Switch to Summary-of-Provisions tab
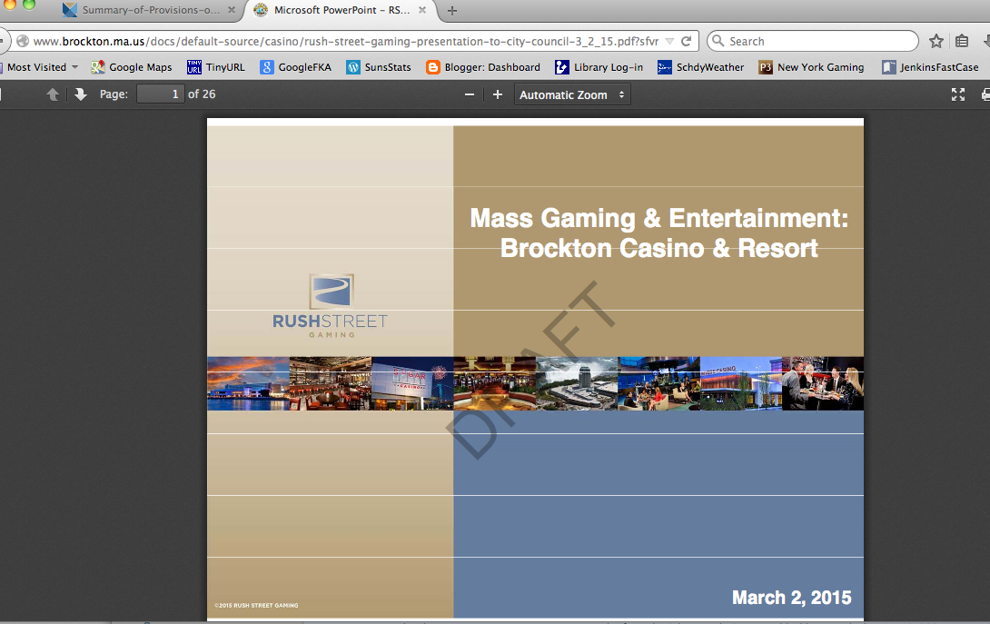Viewport: 990px width, 624px height. point(144,11)
